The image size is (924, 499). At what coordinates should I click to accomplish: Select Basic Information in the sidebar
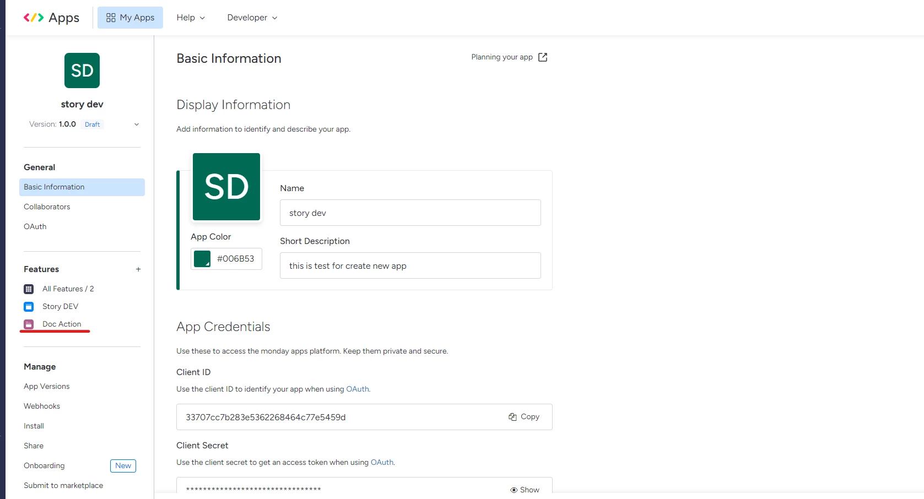(82, 187)
